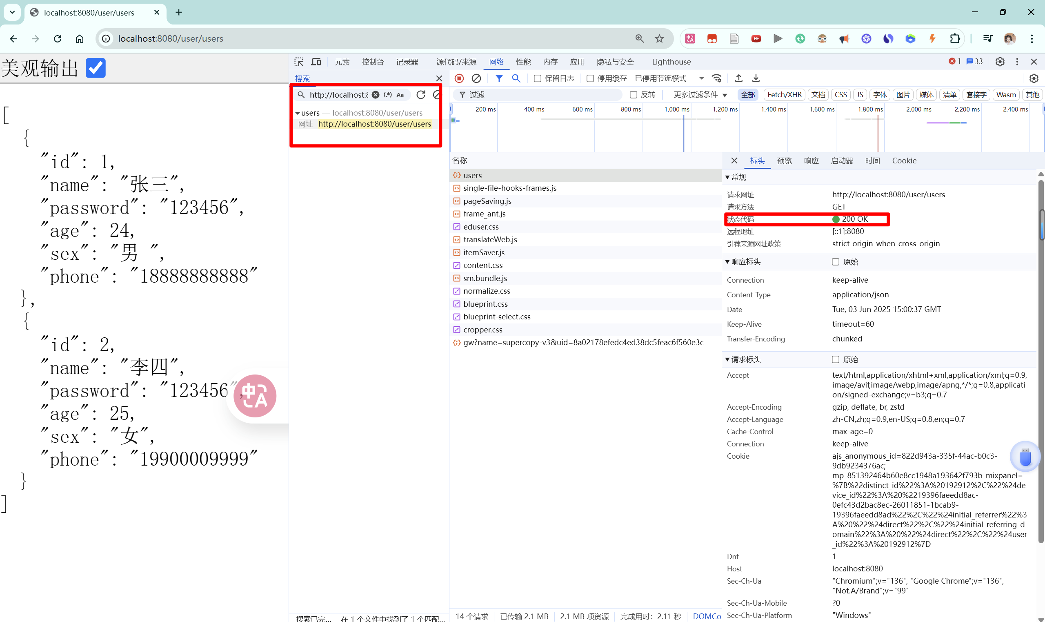Toggle the network filter funnel icon

tap(499, 78)
